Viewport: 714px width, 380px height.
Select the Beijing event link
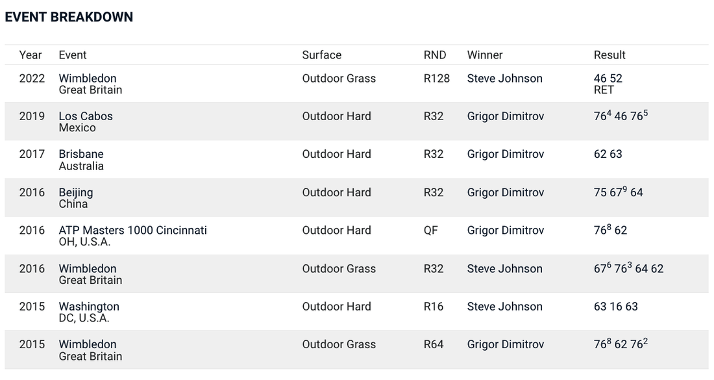click(76, 193)
